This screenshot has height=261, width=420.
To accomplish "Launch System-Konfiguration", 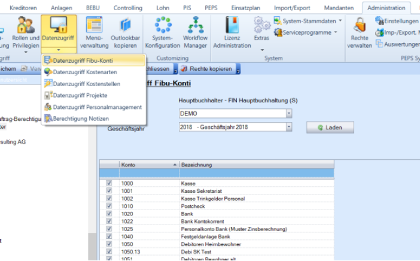I will (x=163, y=33).
